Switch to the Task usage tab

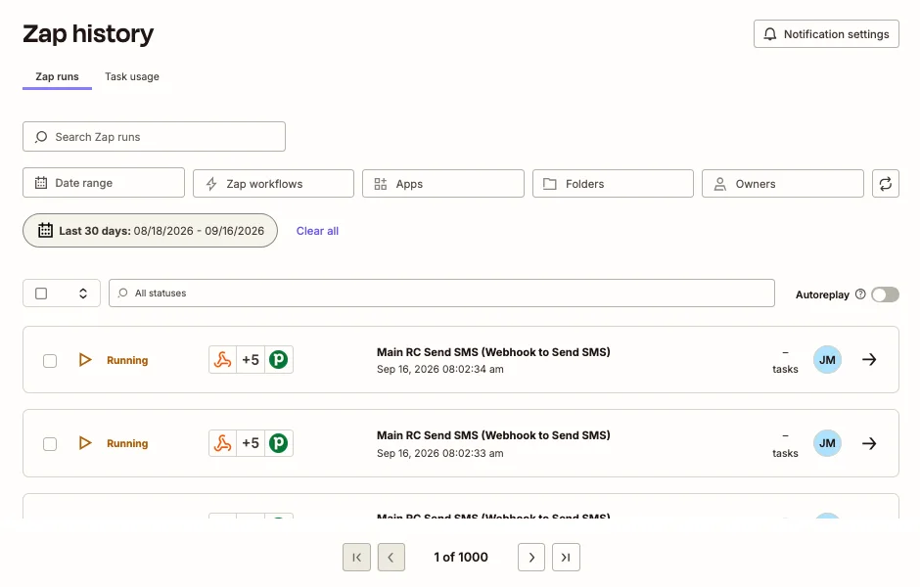(132, 77)
